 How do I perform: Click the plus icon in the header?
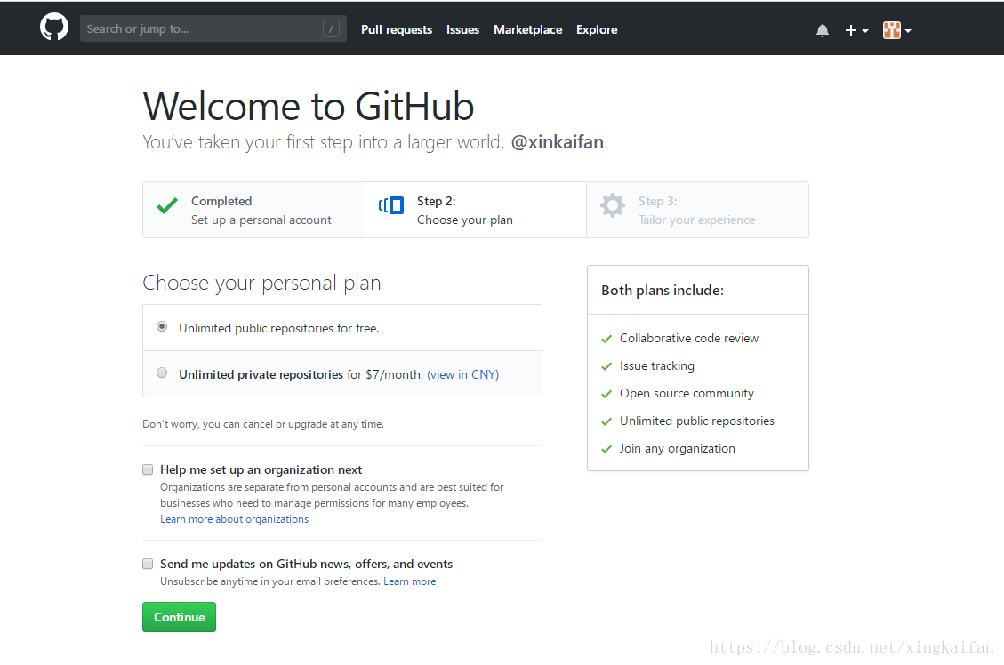(849, 29)
